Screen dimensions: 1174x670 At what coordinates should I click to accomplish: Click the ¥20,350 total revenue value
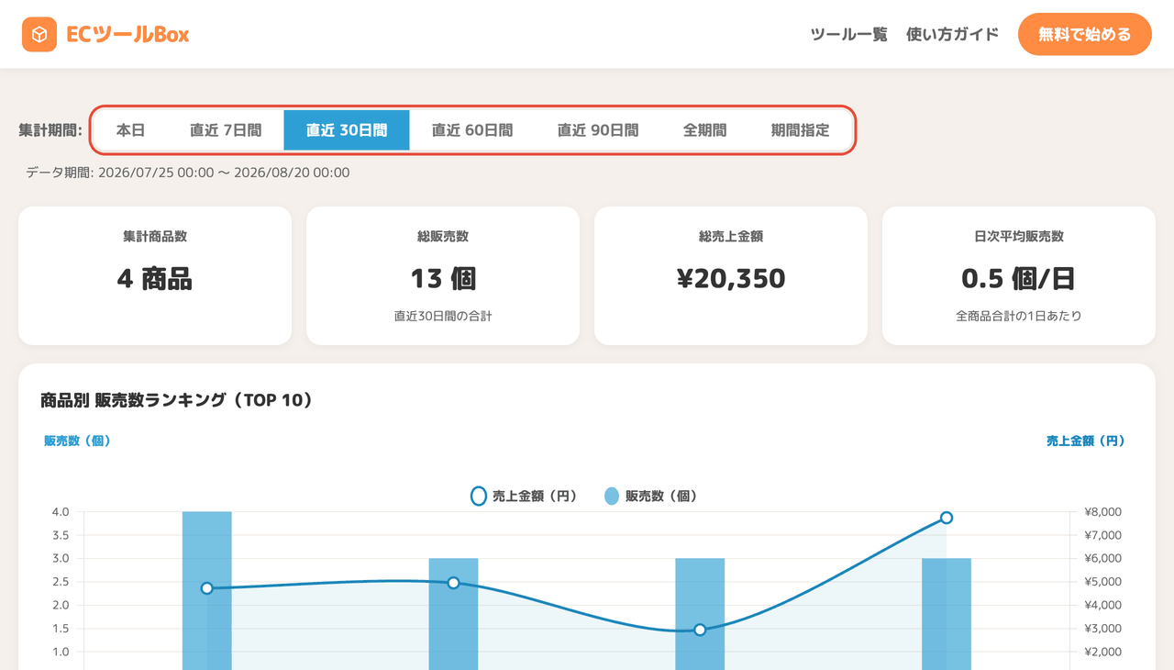pyautogui.click(x=731, y=278)
